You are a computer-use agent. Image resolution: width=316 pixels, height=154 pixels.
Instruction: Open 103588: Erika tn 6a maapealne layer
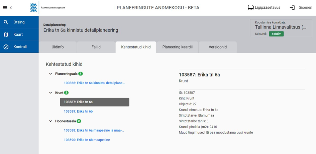pos(94,130)
